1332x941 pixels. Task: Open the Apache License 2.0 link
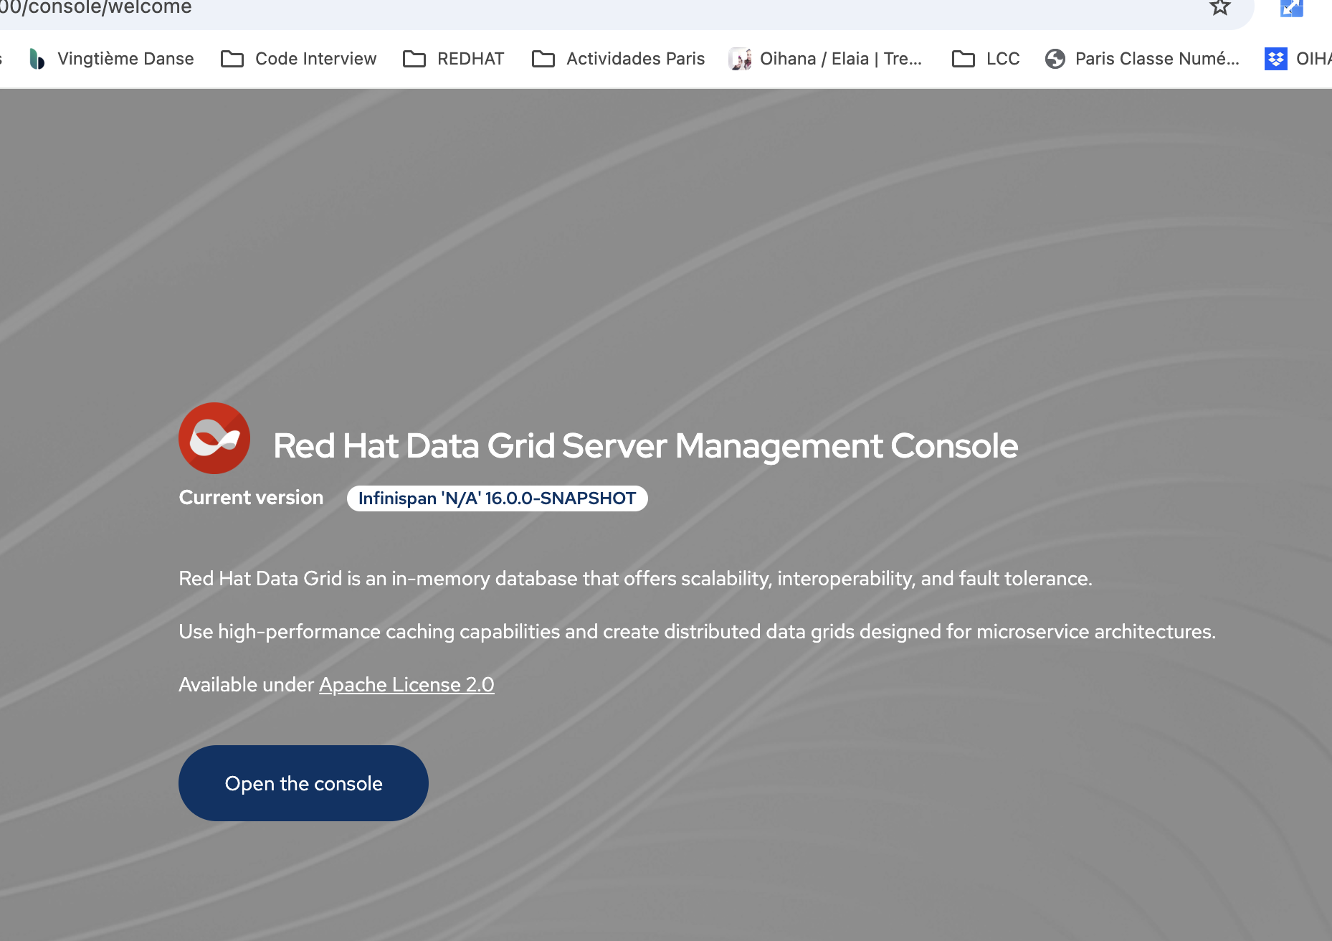406,685
